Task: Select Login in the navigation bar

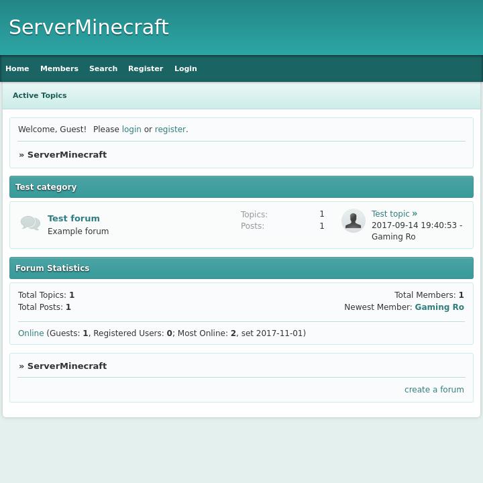Action: (186, 68)
